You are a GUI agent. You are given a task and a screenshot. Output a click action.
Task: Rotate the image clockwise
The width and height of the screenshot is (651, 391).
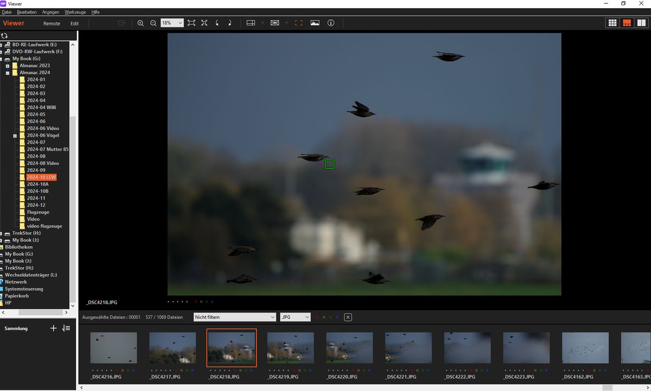pos(230,23)
